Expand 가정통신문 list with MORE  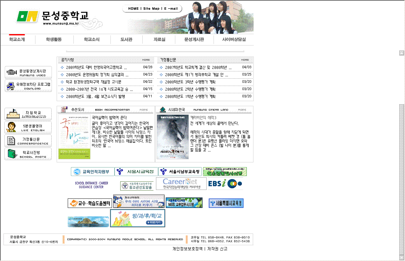pyautogui.click(x=245, y=60)
